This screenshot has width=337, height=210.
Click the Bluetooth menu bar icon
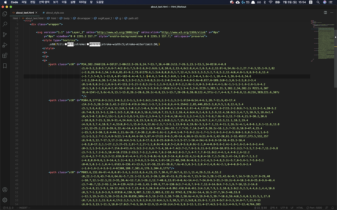coord(265,2)
